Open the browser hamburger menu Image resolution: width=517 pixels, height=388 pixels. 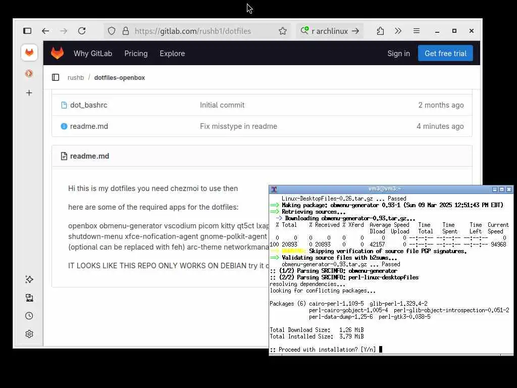(x=417, y=31)
